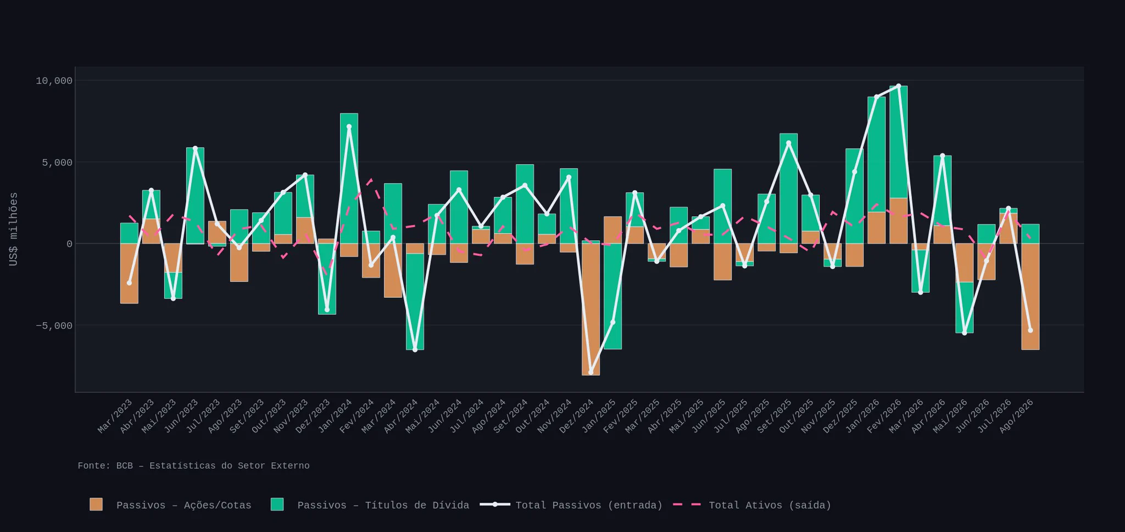
Task: Click the orange Passivos – Ações/Cotas legend swatch
Action: pyautogui.click(x=96, y=505)
